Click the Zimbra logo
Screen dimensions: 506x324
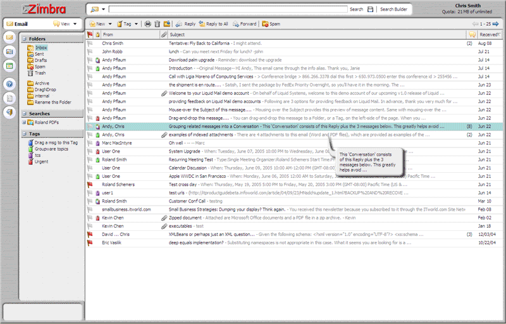pyautogui.click(x=44, y=9)
